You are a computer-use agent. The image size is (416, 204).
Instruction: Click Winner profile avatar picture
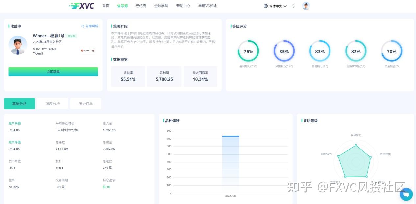[18, 45]
